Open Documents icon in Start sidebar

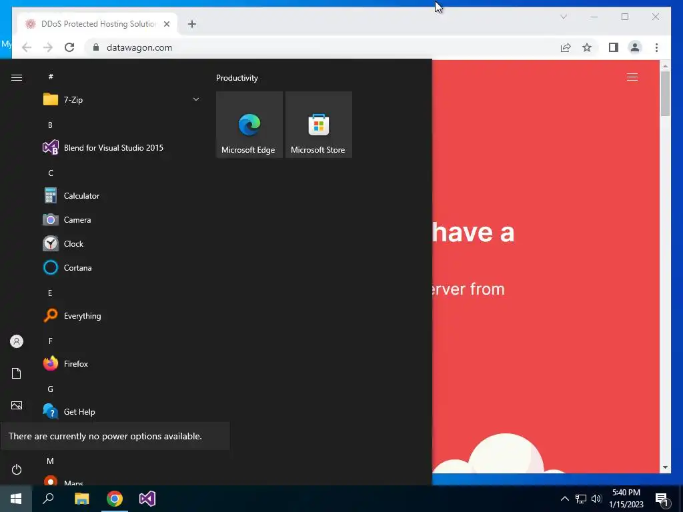[x=17, y=373]
